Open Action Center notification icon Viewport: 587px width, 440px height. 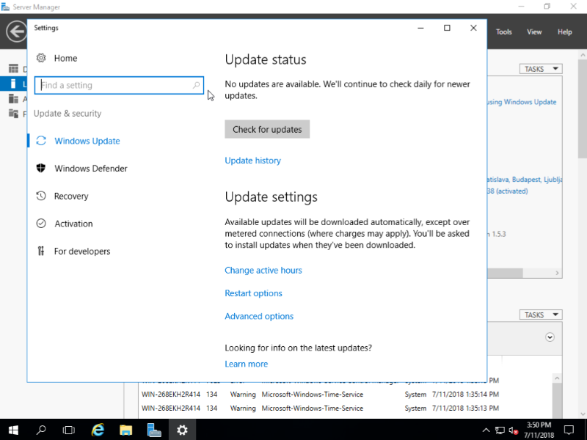click(x=569, y=430)
